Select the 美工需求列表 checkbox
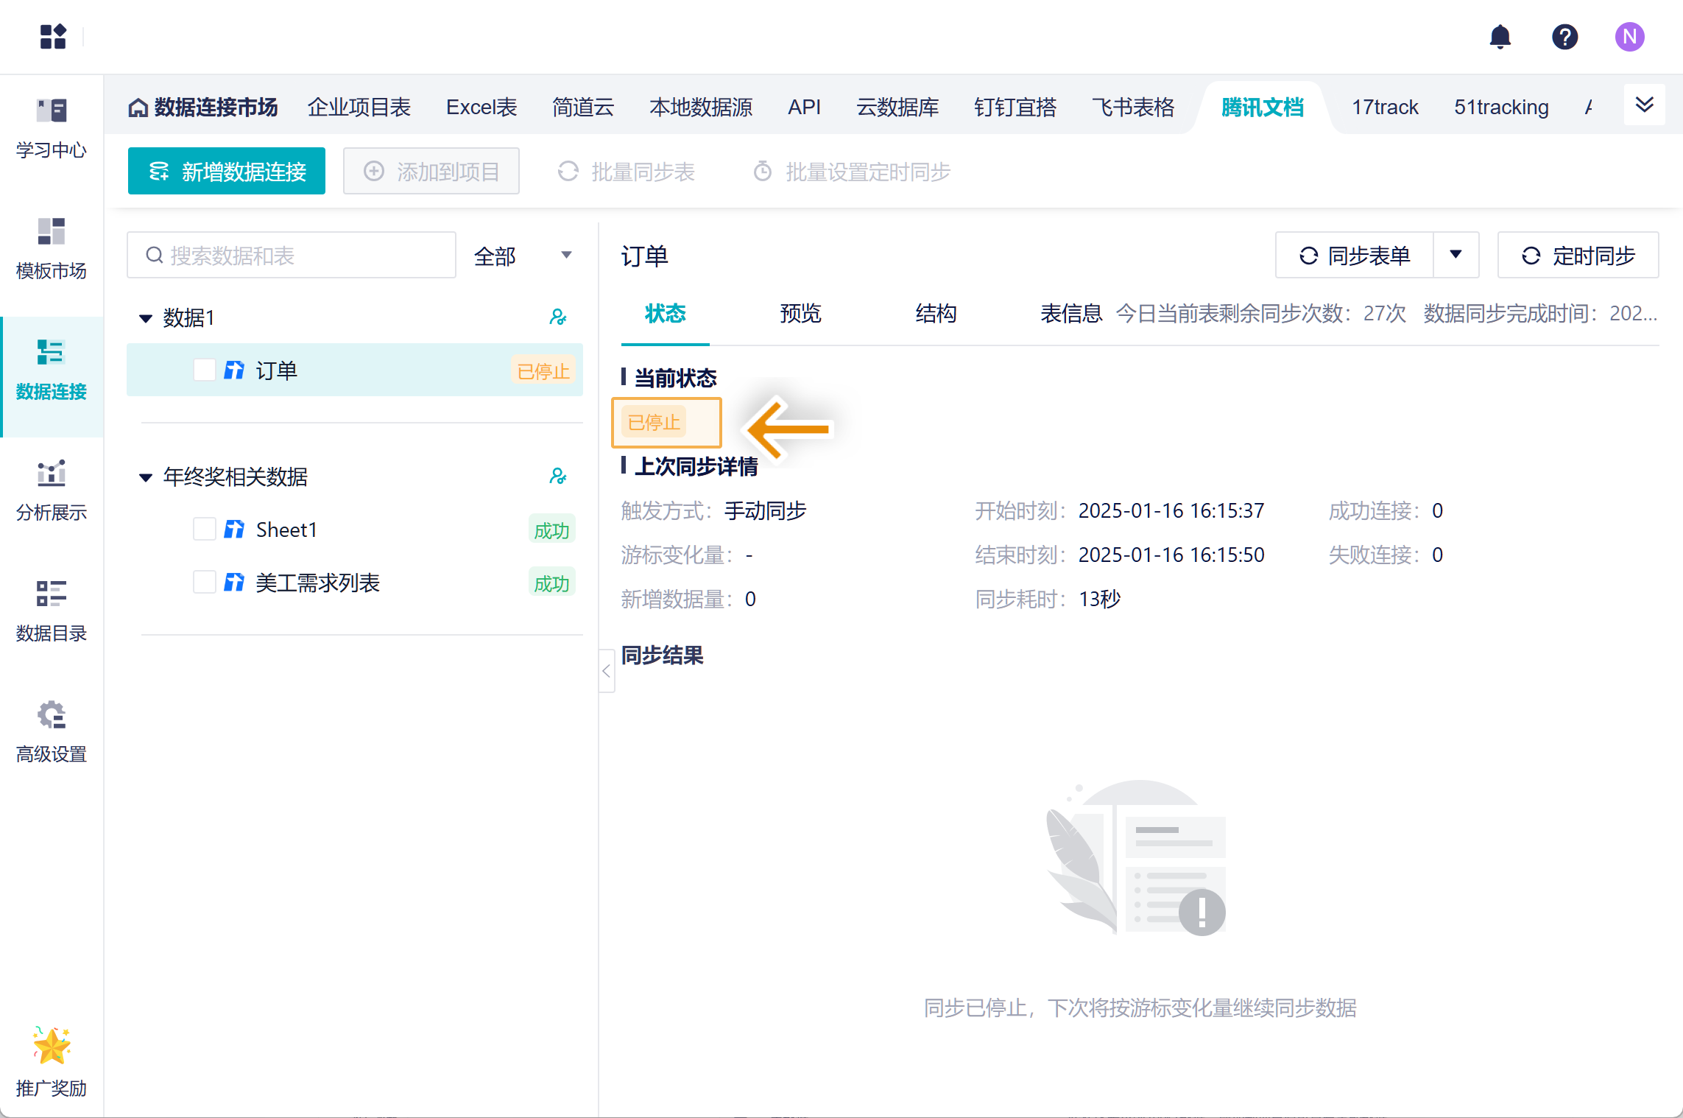The image size is (1683, 1118). 205,582
